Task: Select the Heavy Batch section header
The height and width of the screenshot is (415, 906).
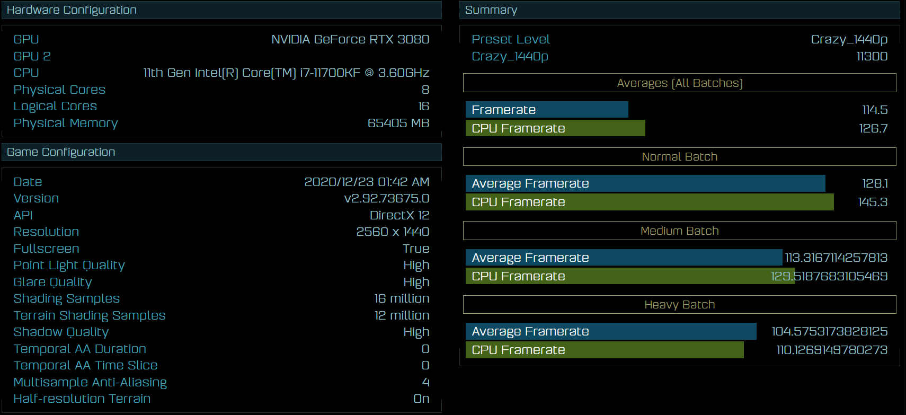Action: pyautogui.click(x=679, y=305)
